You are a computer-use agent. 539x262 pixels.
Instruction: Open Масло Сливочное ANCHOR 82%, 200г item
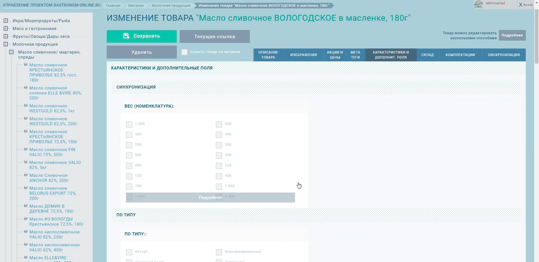tap(49, 178)
